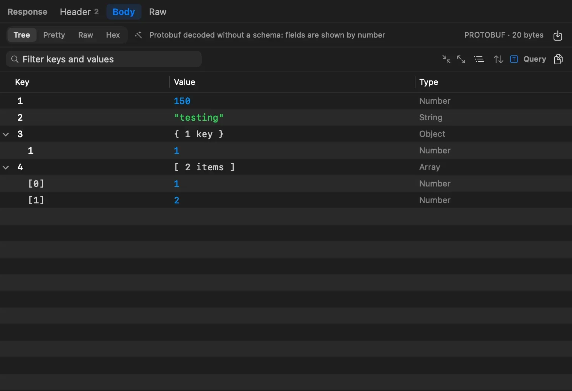Select the Body tab
This screenshot has width=572, height=391.
[124, 12]
